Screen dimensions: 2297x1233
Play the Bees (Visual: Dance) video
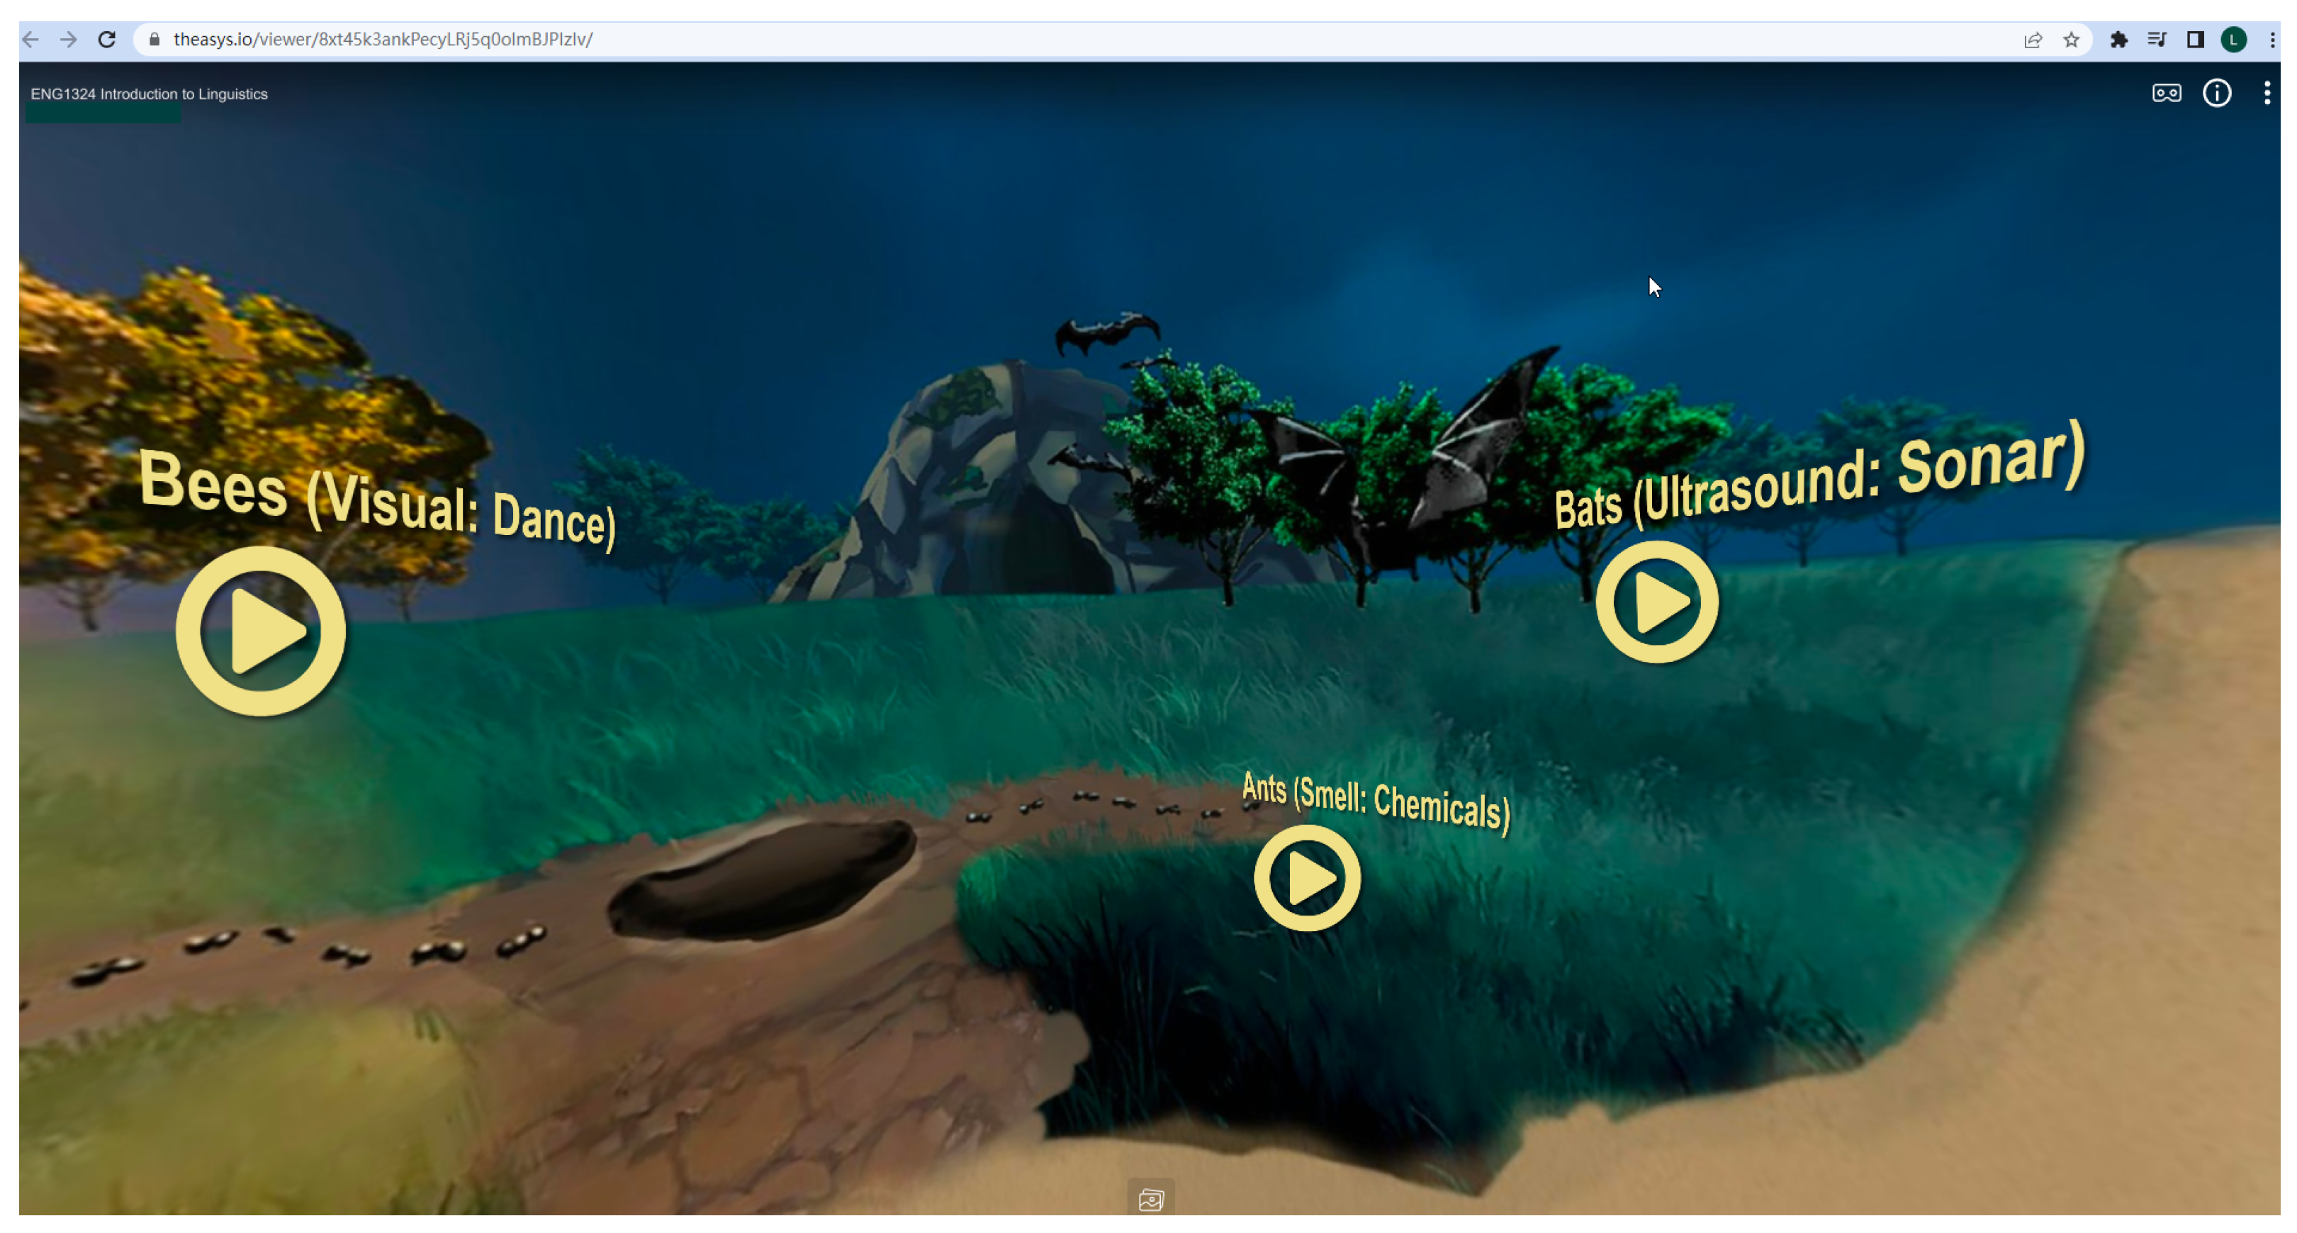[x=260, y=631]
